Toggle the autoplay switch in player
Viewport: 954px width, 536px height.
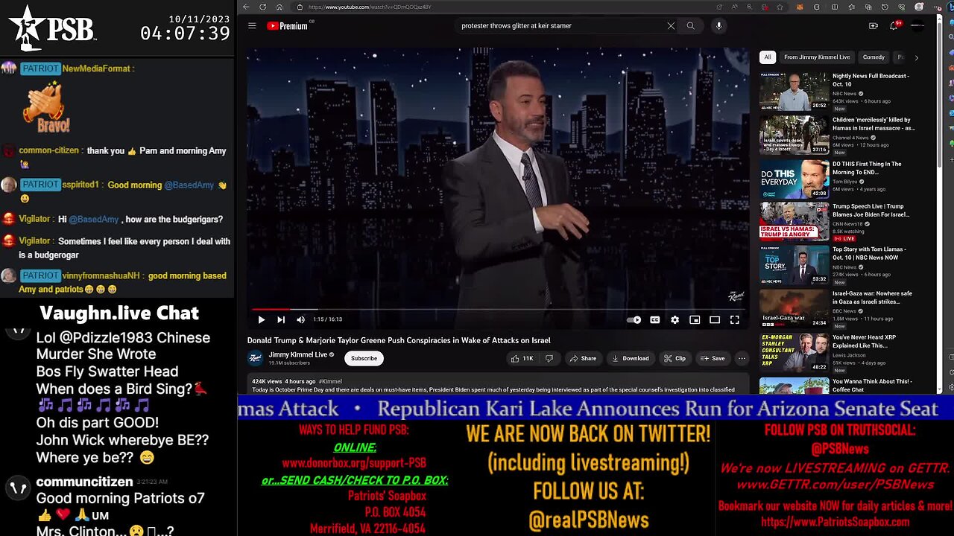[x=634, y=319]
